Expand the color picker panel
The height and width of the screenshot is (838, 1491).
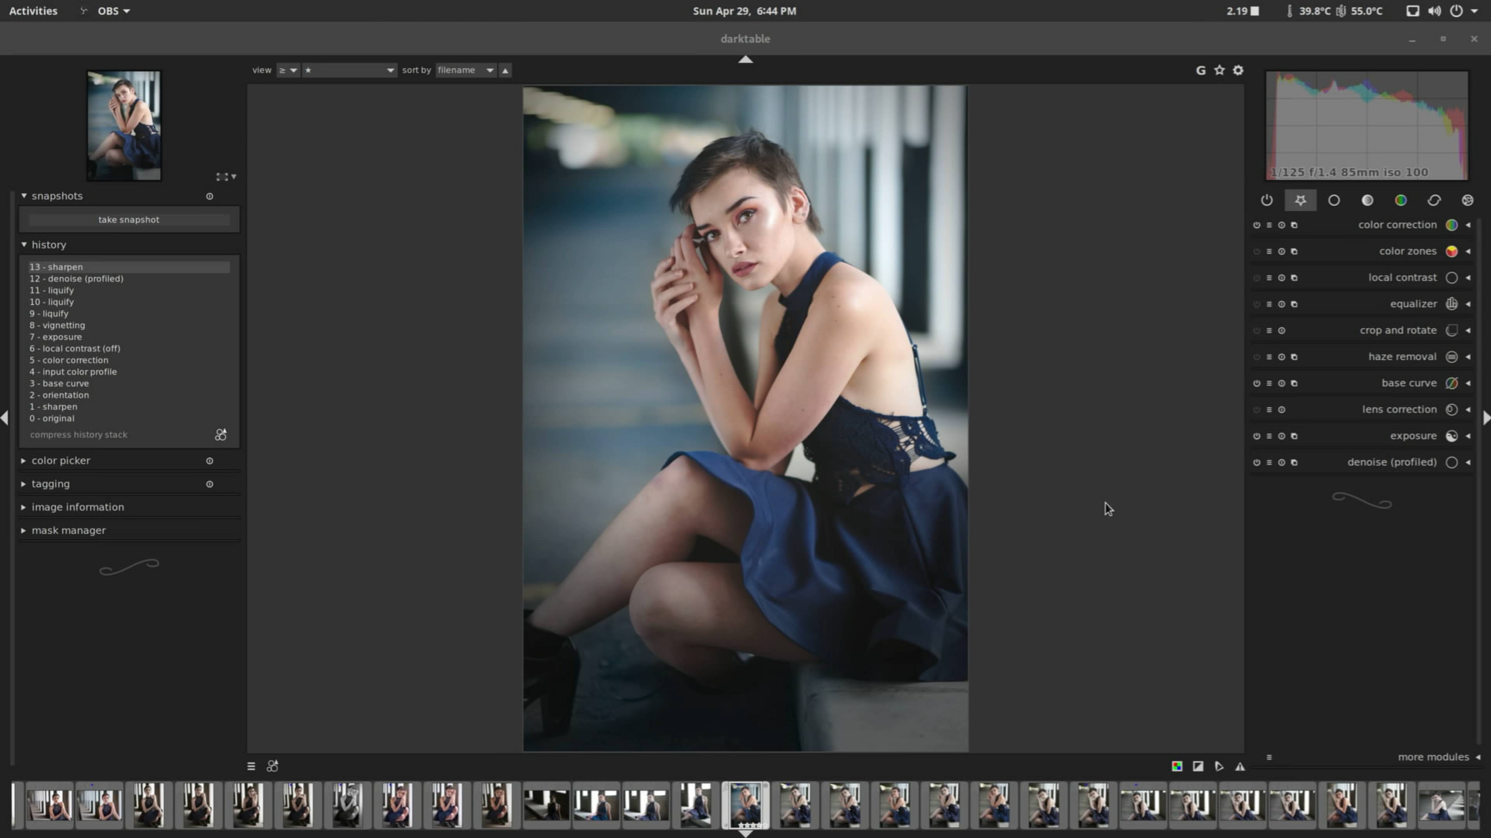click(60, 461)
